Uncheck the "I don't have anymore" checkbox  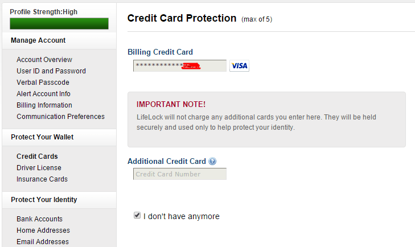coord(137,216)
